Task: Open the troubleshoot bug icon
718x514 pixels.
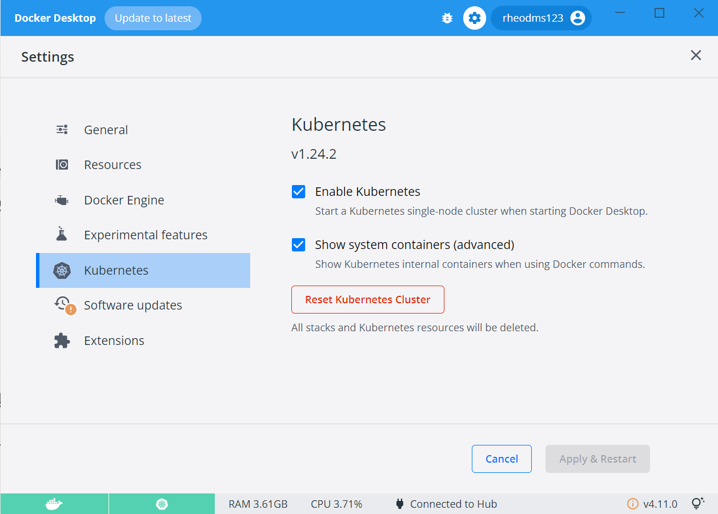Action: [447, 18]
